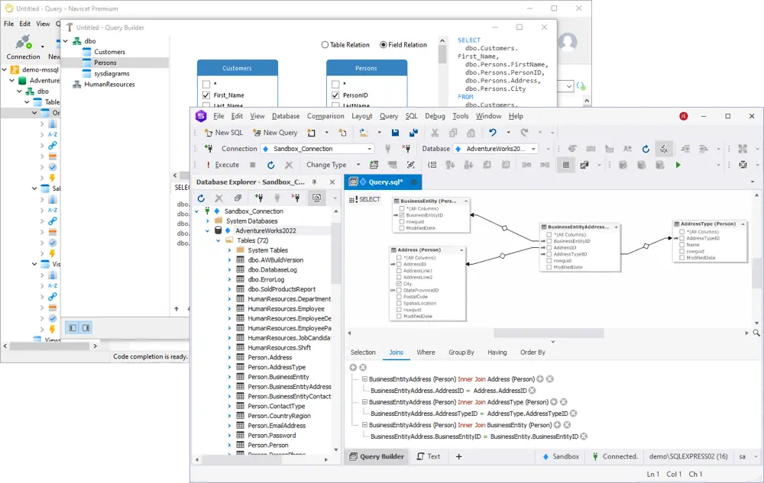
Task: Click the New SQL toolbar button
Action: click(224, 133)
